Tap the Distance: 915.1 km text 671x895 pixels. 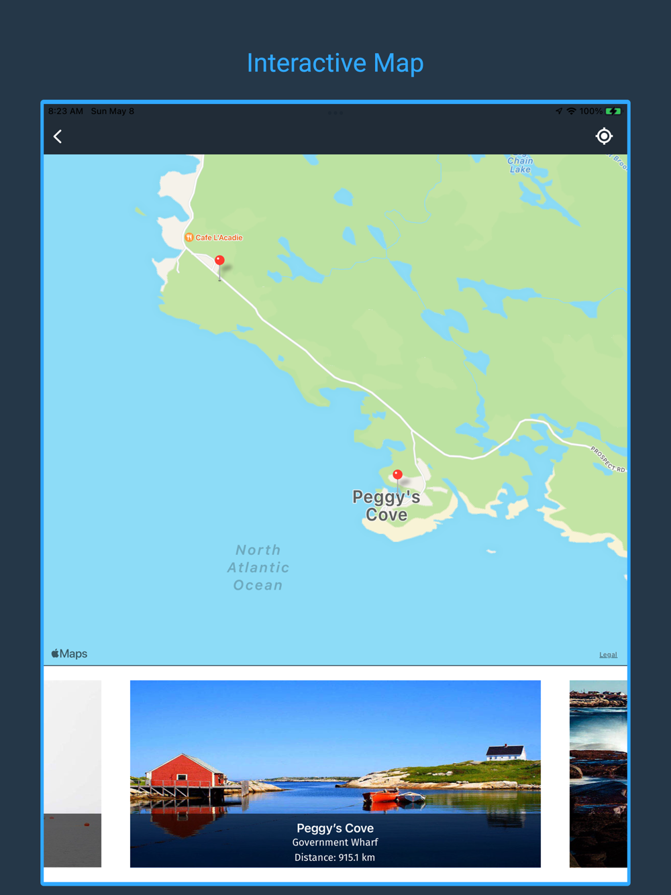click(x=335, y=857)
